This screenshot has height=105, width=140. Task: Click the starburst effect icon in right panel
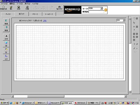point(134,27)
